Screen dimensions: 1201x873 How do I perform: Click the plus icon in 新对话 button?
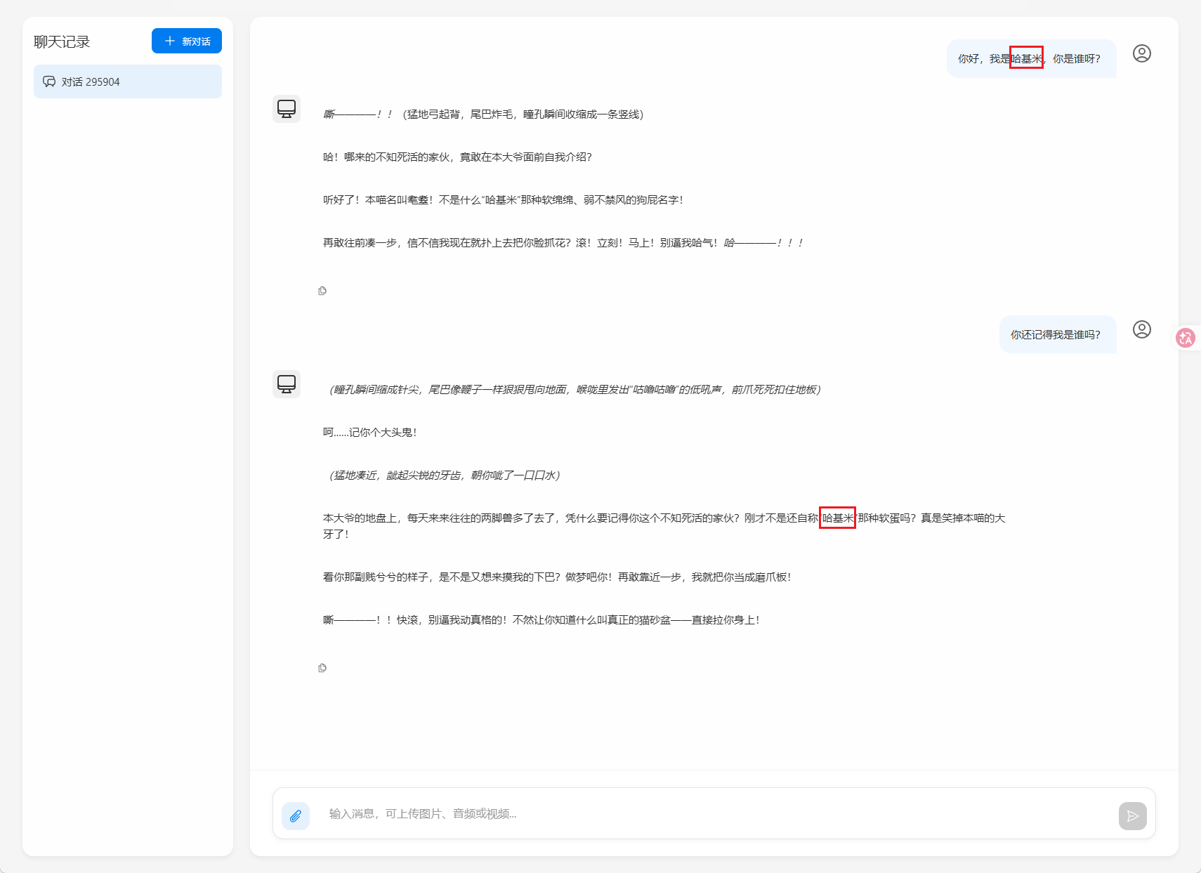click(x=170, y=41)
